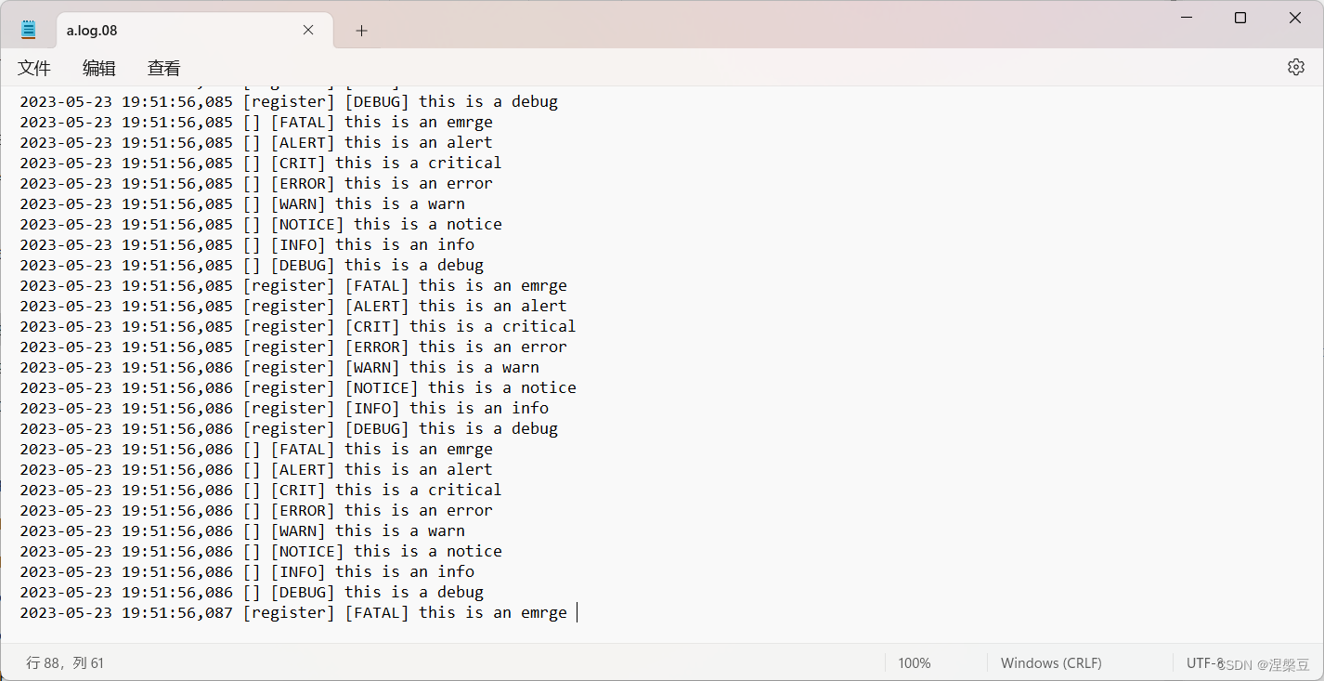This screenshot has width=1324, height=681.
Task: Click the 056,086 [] [CRIT] this is a critical line
Action: [261, 490]
